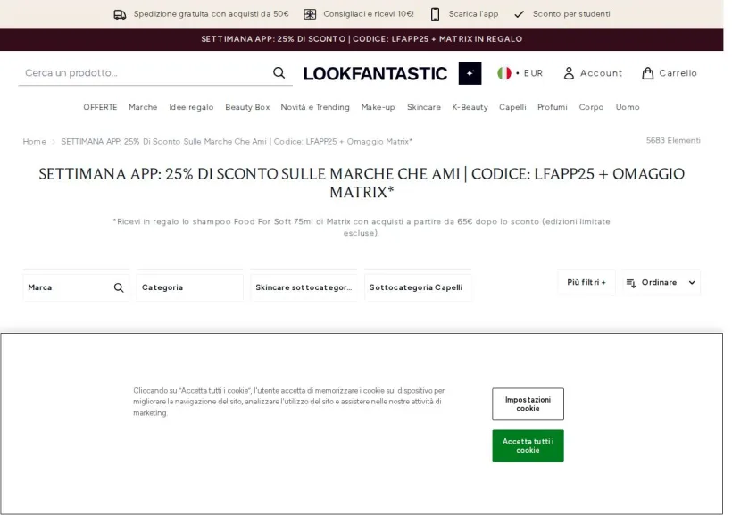Open the Beauty Box menu
Screen dimensions: 732x515
[x=247, y=107]
